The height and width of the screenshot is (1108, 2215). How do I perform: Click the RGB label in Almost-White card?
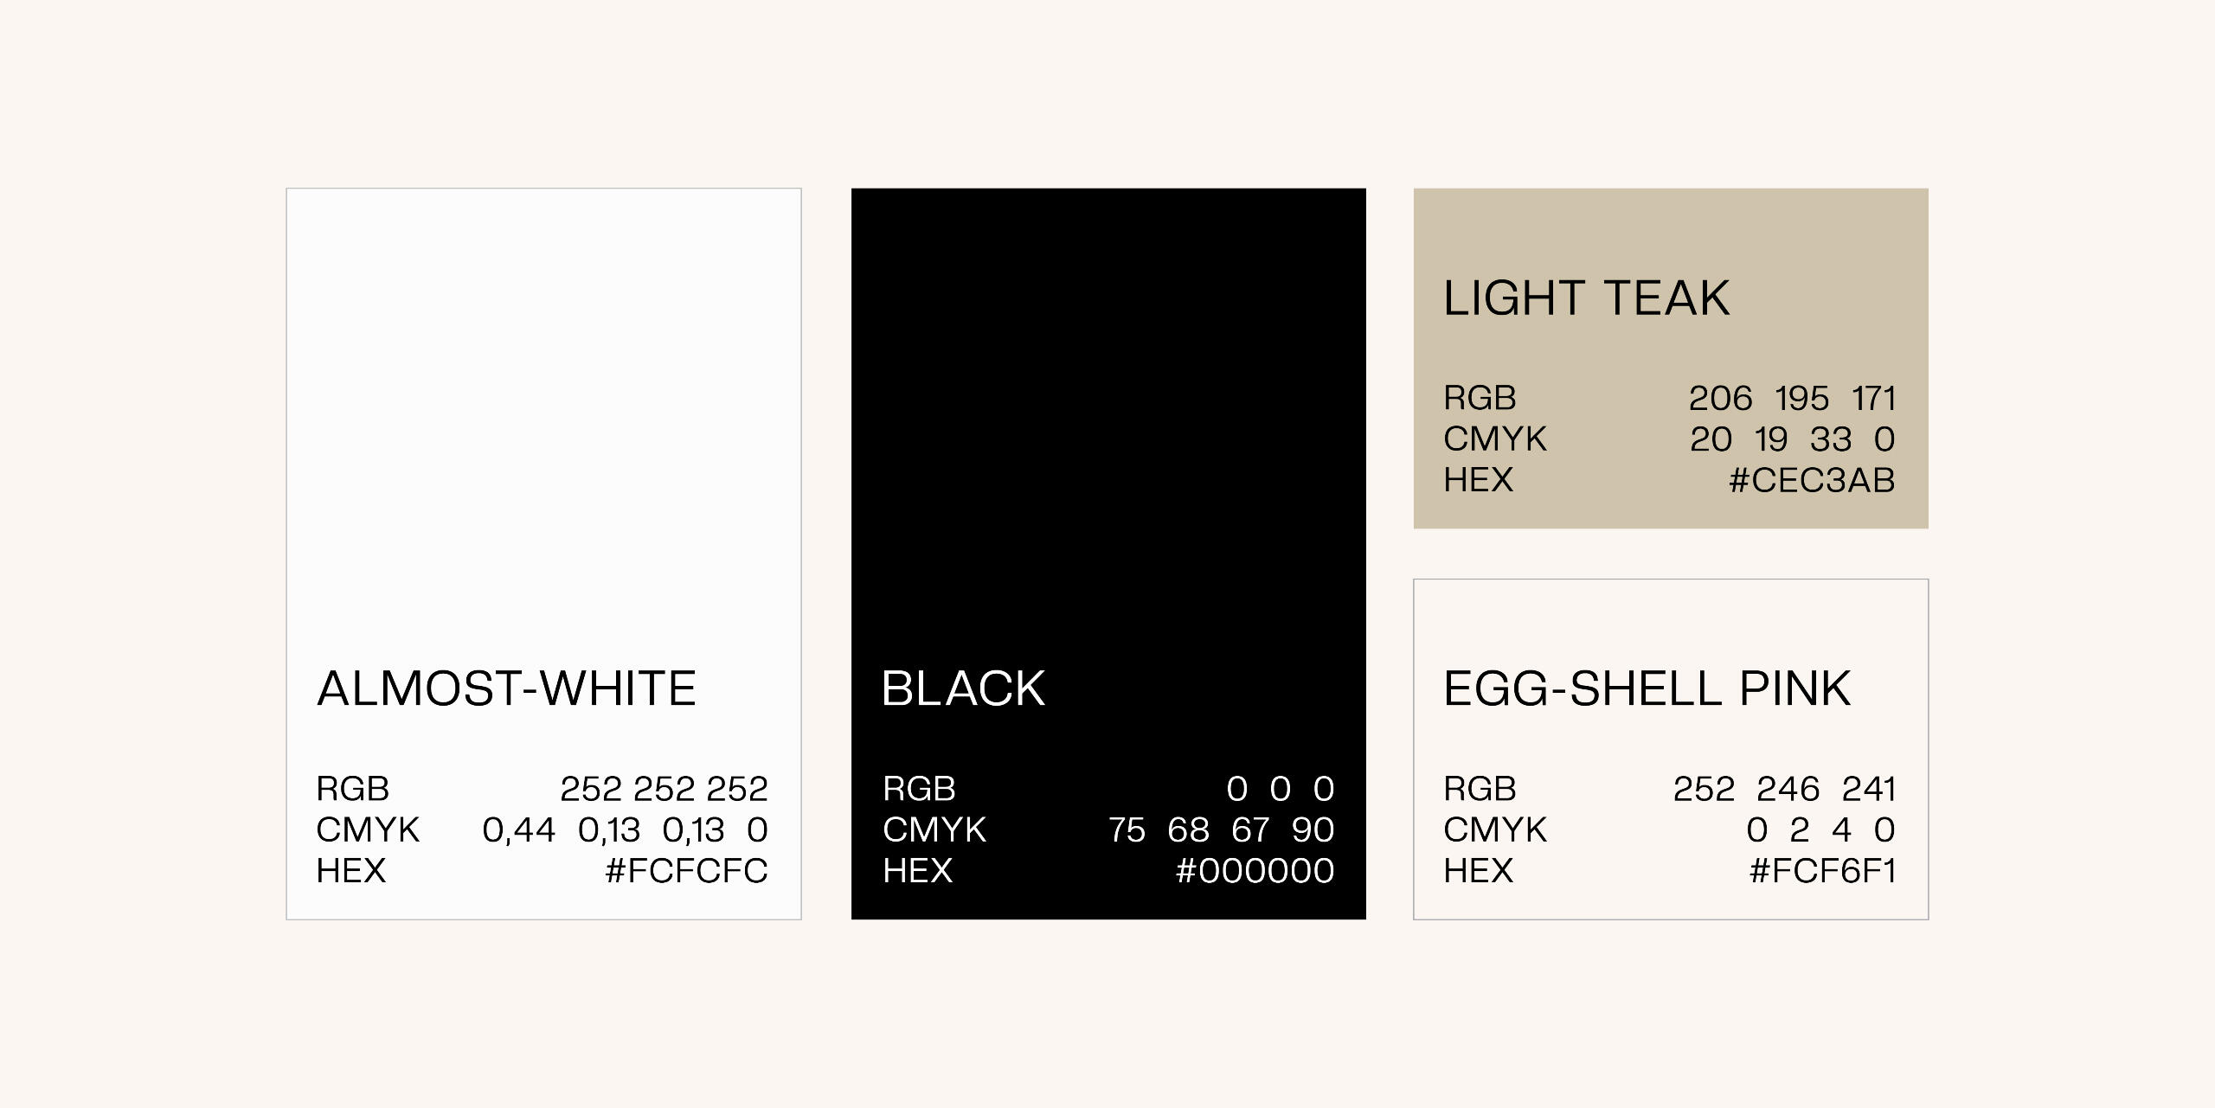(352, 789)
